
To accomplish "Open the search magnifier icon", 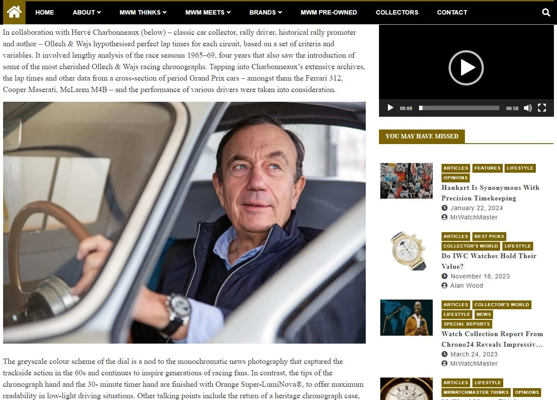I will tap(546, 12).
